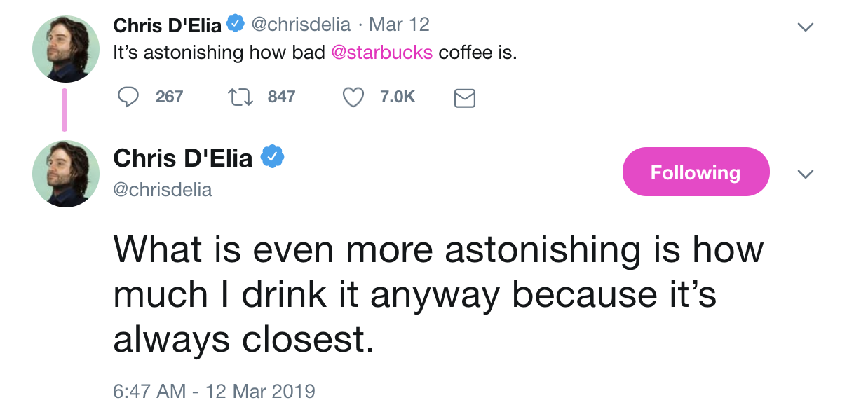
Task: View replies by clicking the 267 count
Action: [168, 97]
